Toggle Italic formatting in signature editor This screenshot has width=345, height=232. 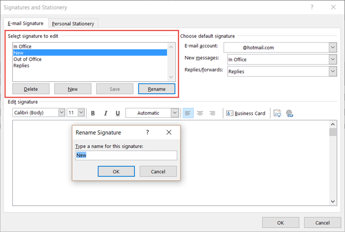106,113
